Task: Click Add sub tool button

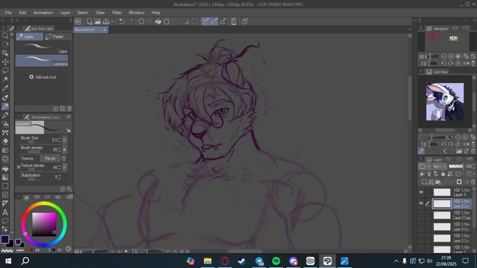Action: coord(42,77)
